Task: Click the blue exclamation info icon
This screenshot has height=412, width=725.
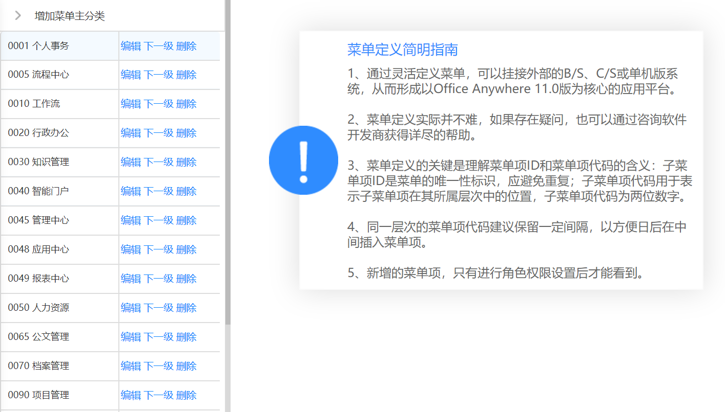Action: (303, 160)
